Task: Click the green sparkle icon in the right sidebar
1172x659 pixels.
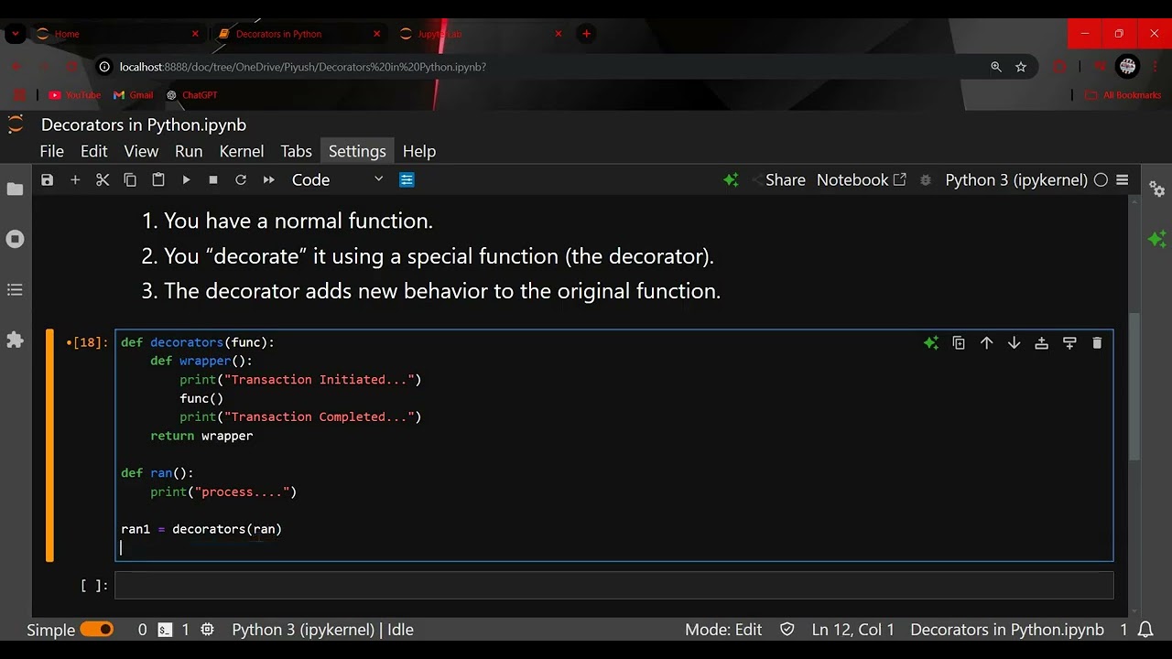Action: click(x=1157, y=239)
